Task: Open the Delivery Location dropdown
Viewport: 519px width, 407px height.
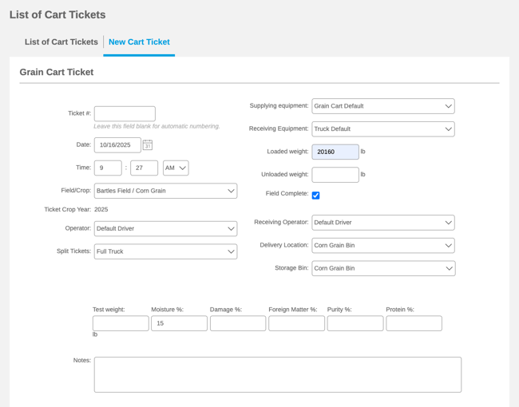Action: pyautogui.click(x=382, y=246)
